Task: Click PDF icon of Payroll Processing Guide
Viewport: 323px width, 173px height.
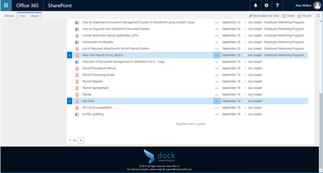Action: (77, 75)
